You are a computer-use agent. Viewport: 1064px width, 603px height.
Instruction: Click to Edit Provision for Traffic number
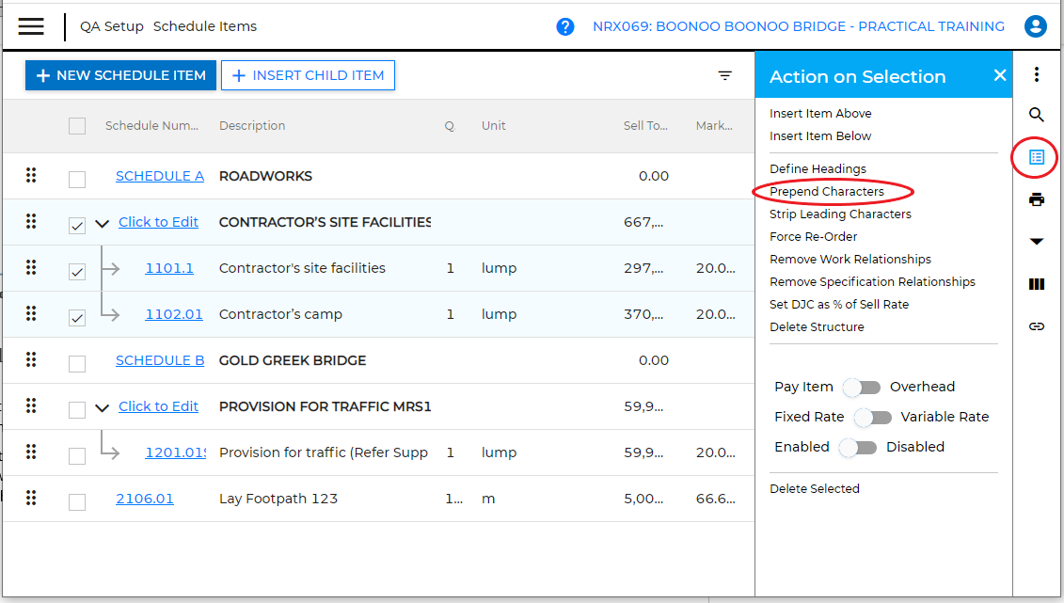click(158, 406)
